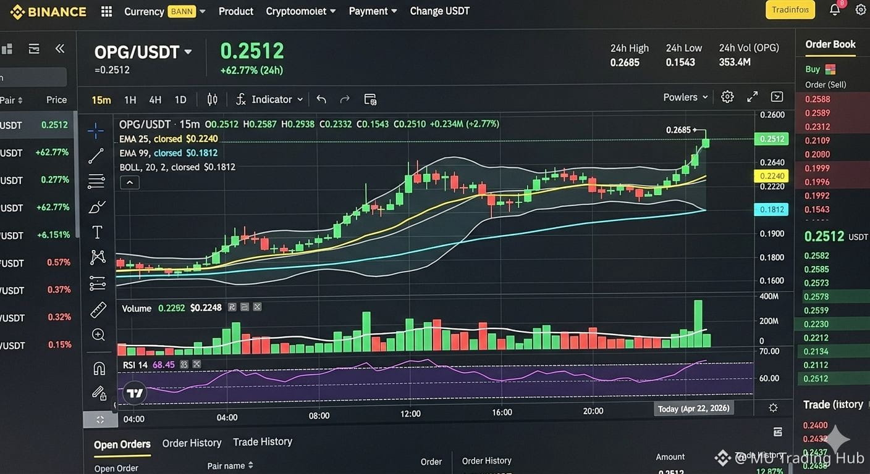Click the Today (Apr 22, 2026) date label
The image size is (870, 474).
click(x=694, y=409)
